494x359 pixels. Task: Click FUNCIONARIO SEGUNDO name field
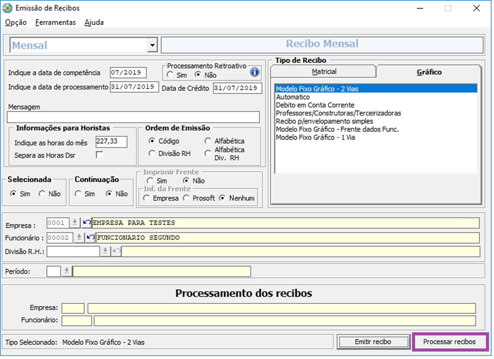(x=288, y=238)
